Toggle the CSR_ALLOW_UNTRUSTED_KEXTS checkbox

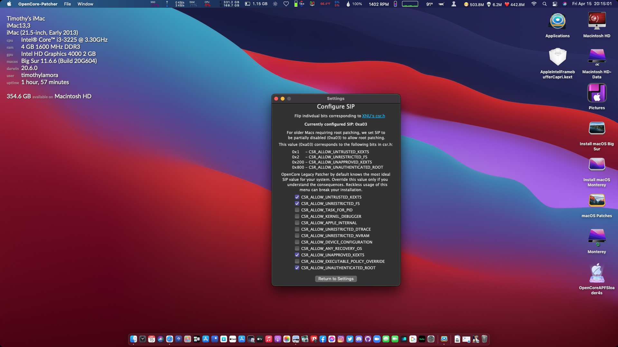pos(297,197)
